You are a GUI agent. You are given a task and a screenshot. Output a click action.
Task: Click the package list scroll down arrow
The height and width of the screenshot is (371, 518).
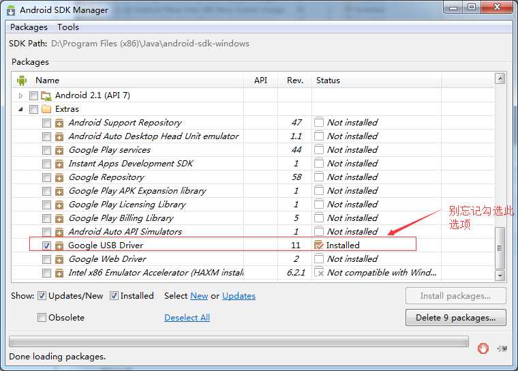(x=500, y=275)
